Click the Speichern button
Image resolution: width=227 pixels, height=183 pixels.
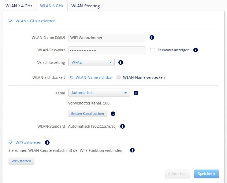pyautogui.click(x=206, y=174)
